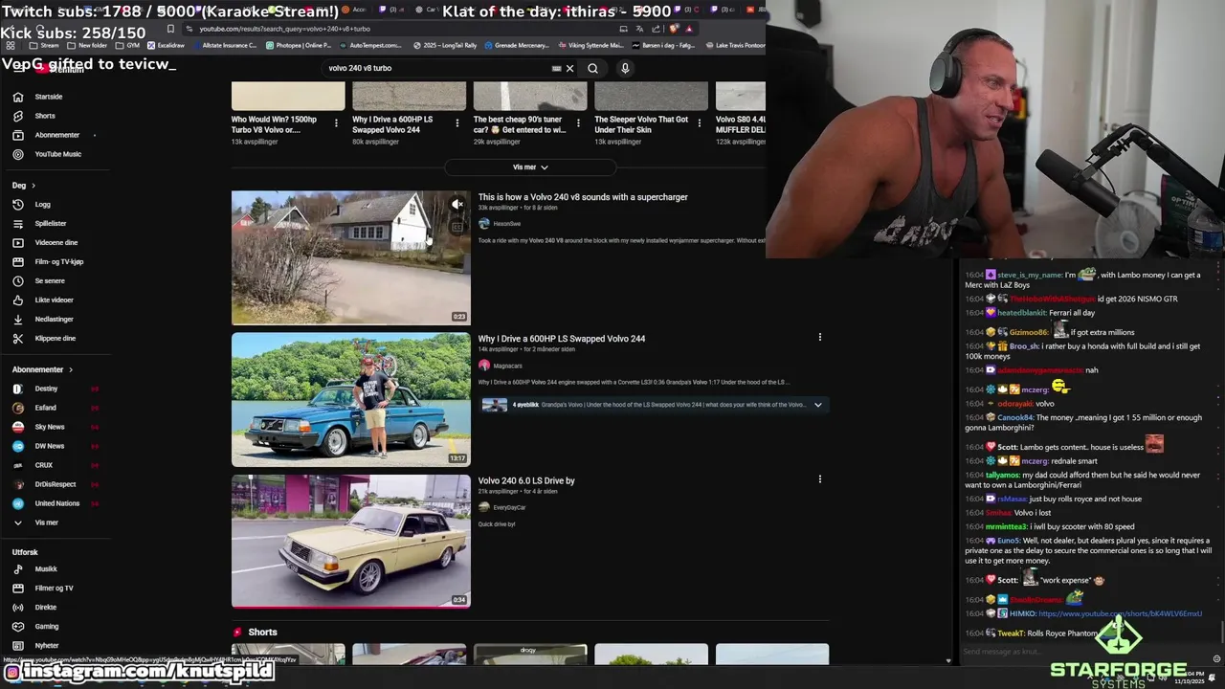Open Volvo 240 6.0 LS Drive by title

[x=526, y=480]
